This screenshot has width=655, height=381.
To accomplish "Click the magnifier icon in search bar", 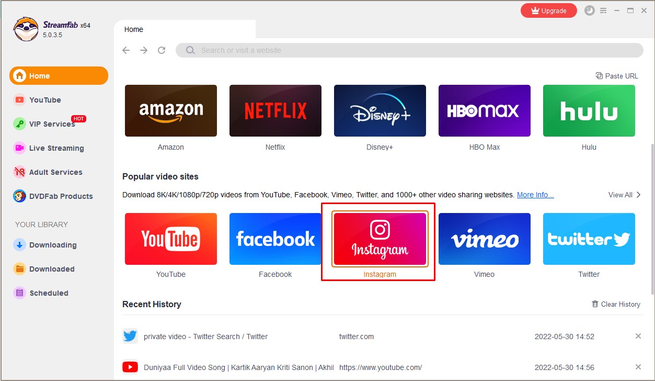I will point(191,50).
